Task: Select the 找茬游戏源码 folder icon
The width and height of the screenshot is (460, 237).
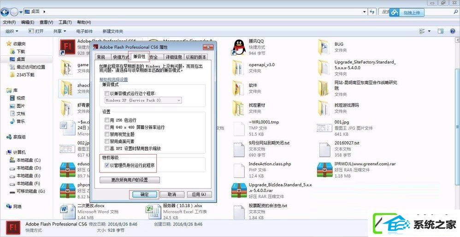Action: point(323,108)
